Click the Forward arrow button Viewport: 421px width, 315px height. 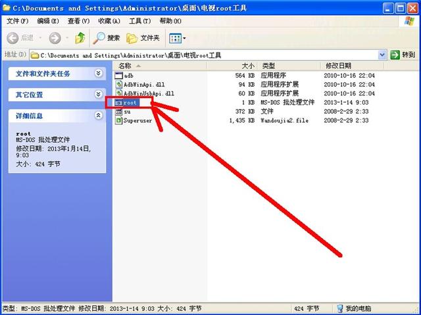point(55,38)
